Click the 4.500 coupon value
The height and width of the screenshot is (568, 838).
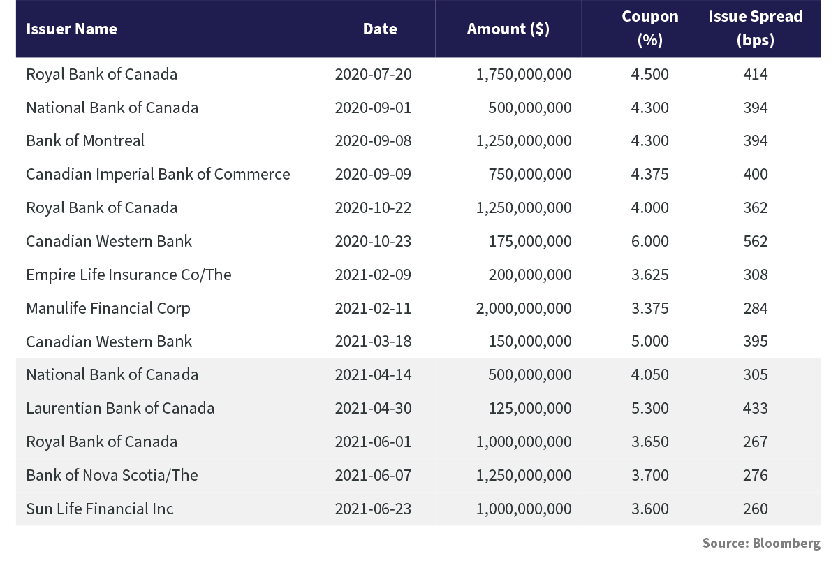pyautogui.click(x=649, y=74)
